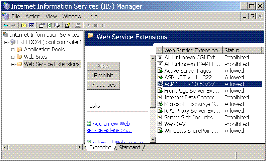Expand the Application Pools node
The width and height of the screenshot is (266, 161).
tap(13, 50)
